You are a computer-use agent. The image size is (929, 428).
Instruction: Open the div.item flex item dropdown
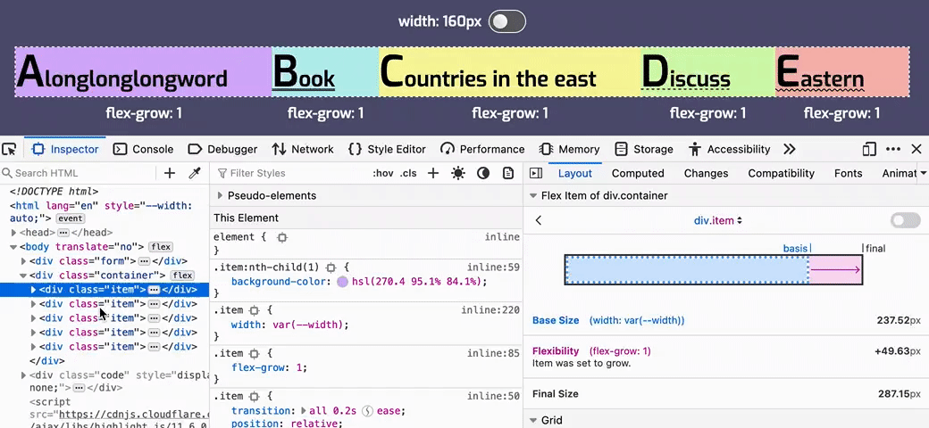tap(718, 220)
